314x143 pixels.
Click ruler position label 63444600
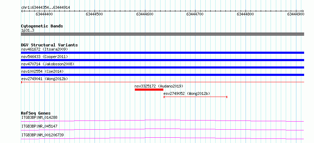pos(145,14)
